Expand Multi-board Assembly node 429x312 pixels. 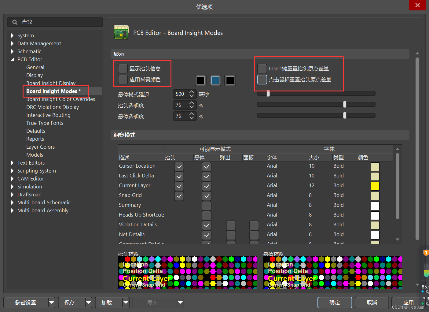(x=12, y=210)
